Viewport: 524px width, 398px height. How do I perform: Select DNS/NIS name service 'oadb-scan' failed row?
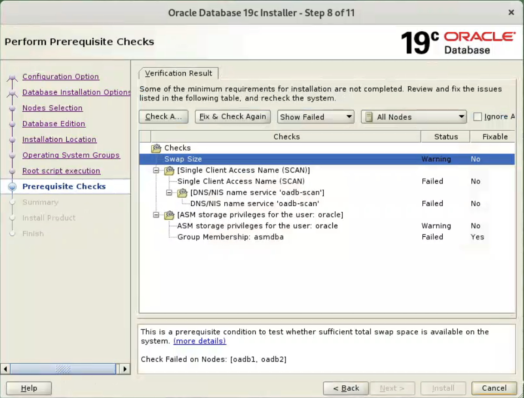pyautogui.click(x=327, y=204)
